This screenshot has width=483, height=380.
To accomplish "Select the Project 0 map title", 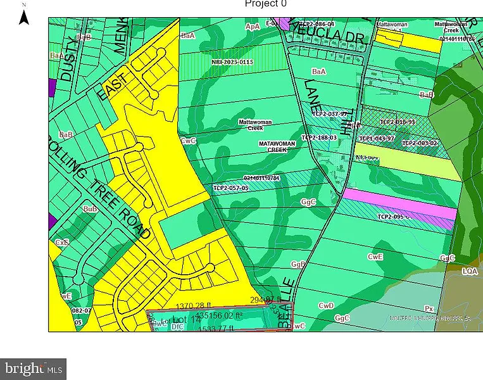I will point(266,4).
